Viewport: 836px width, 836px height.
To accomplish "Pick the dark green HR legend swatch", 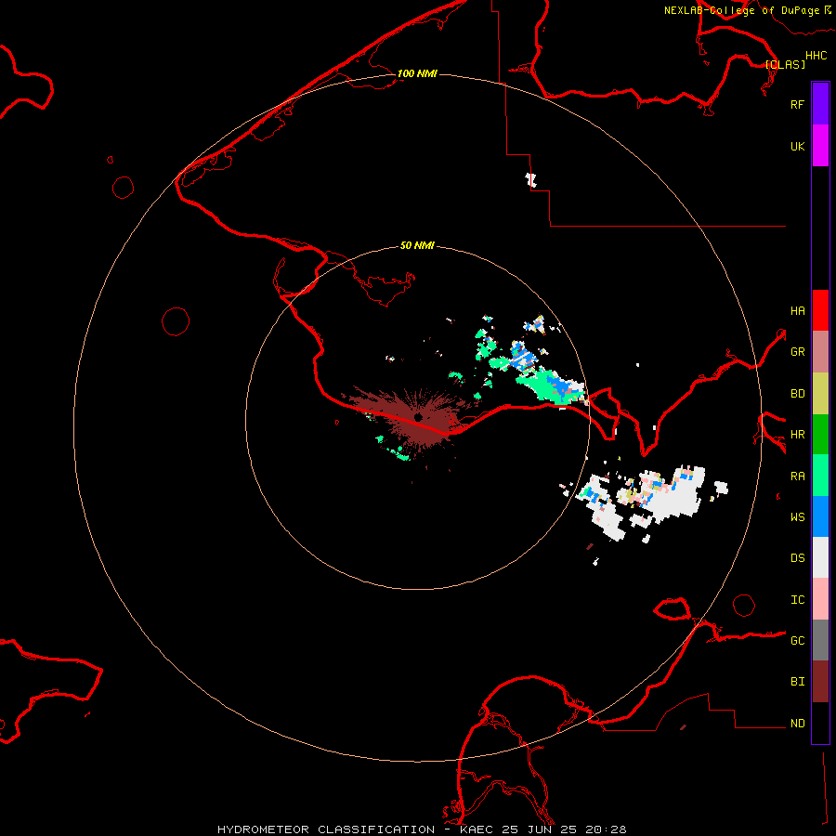I will (820, 434).
